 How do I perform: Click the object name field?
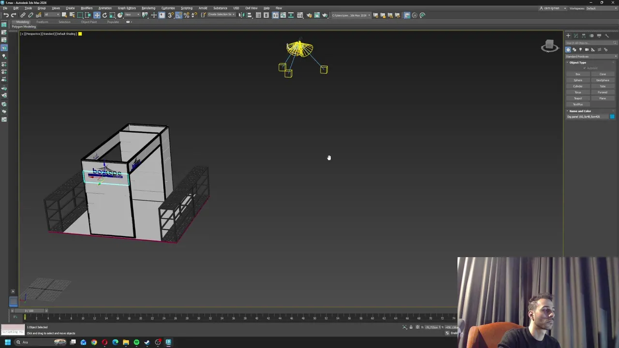coord(587,117)
